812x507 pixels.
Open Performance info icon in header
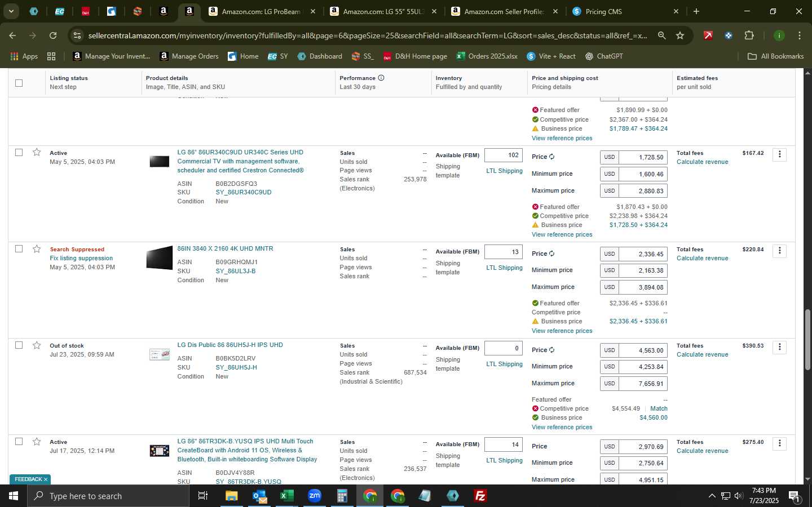[x=381, y=78]
